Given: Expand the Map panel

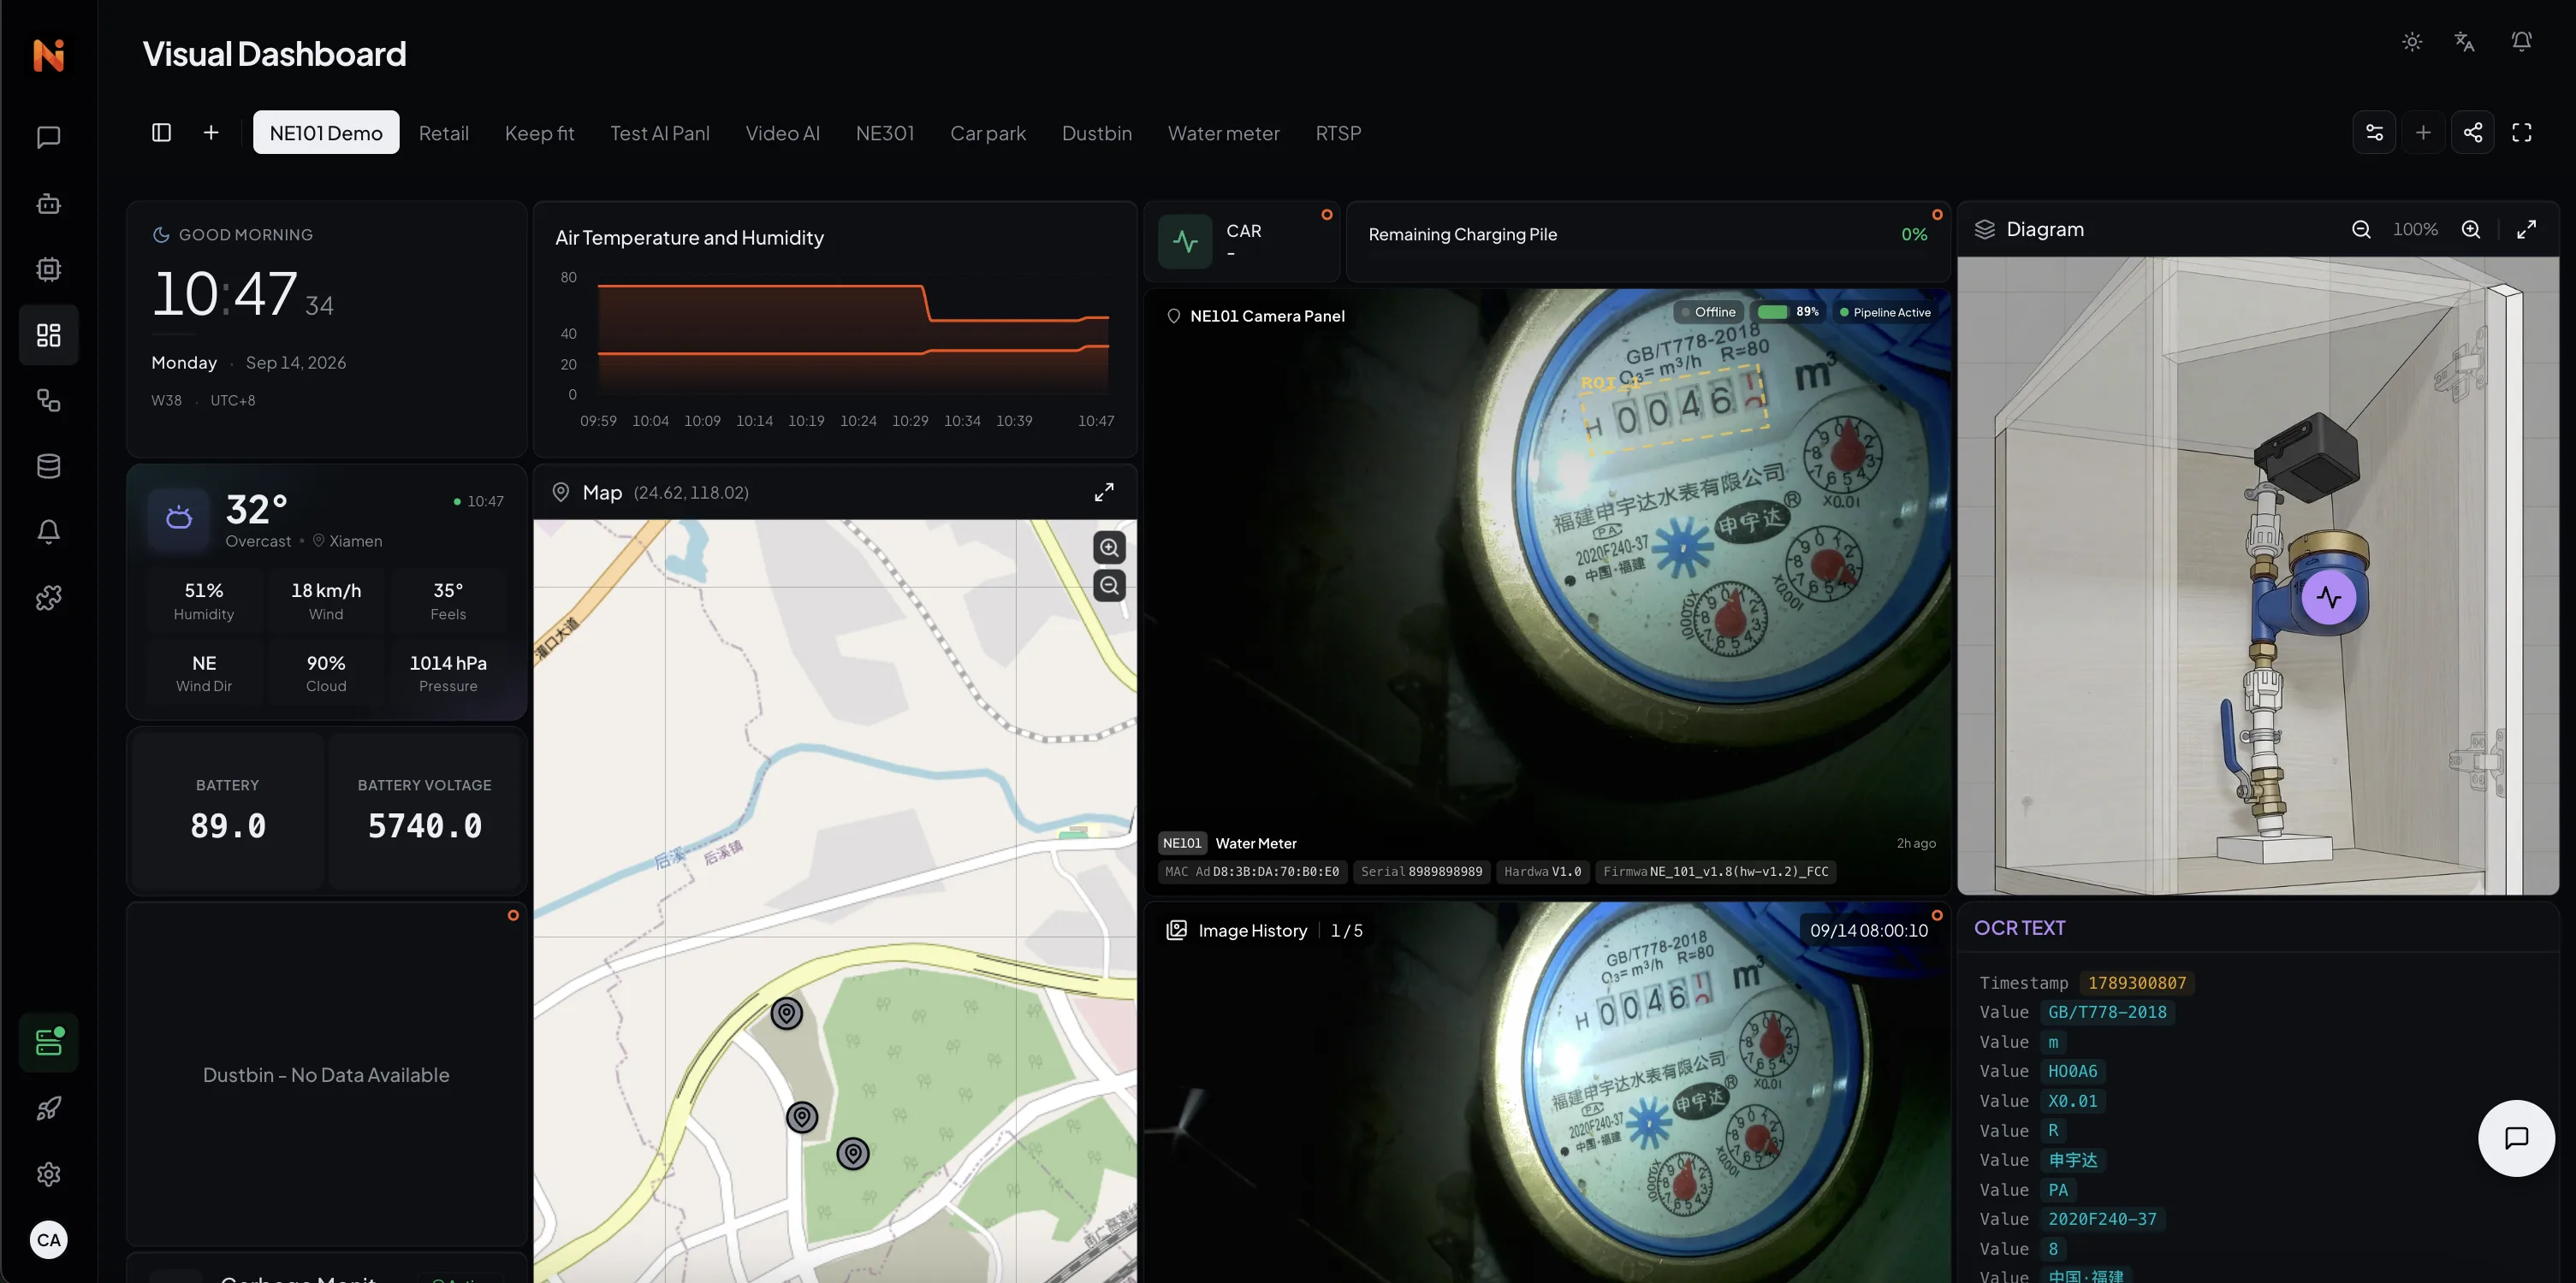Looking at the screenshot, I should click(x=1104, y=492).
